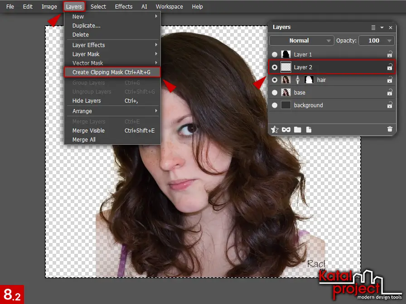Screen dimensions: 406x304
Task: Click the Opacity value field
Action: point(372,40)
